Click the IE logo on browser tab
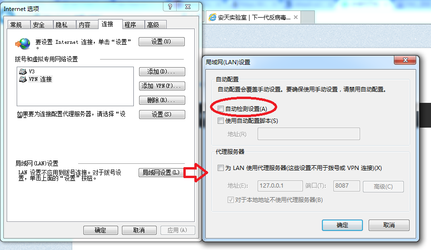 [x=212, y=17]
